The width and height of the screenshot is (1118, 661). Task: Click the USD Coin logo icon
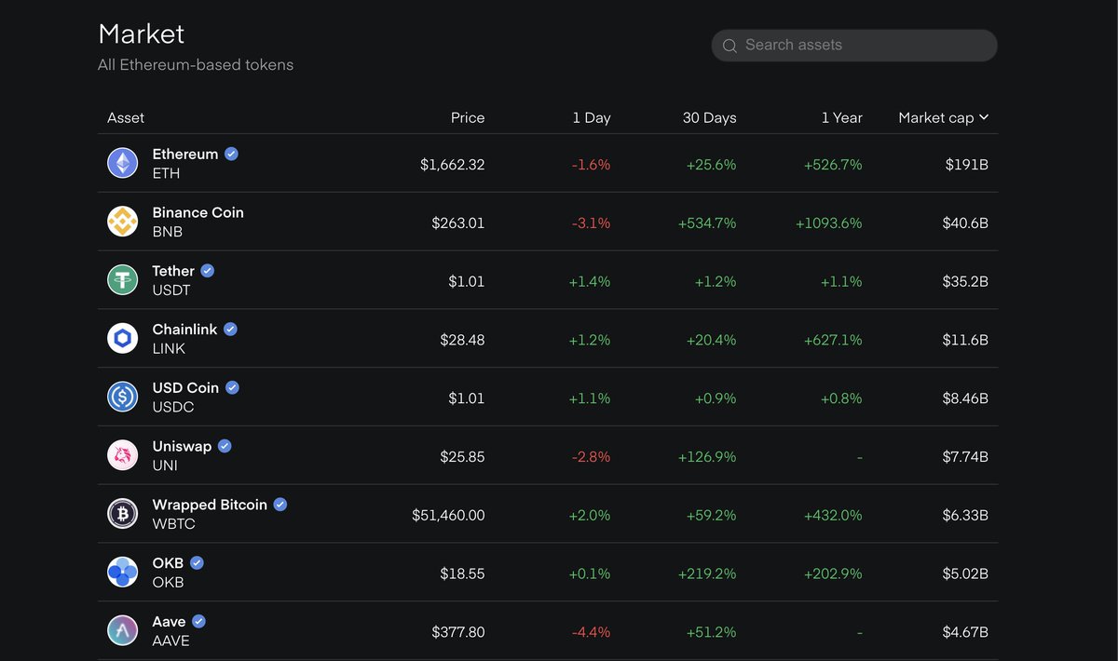click(122, 397)
